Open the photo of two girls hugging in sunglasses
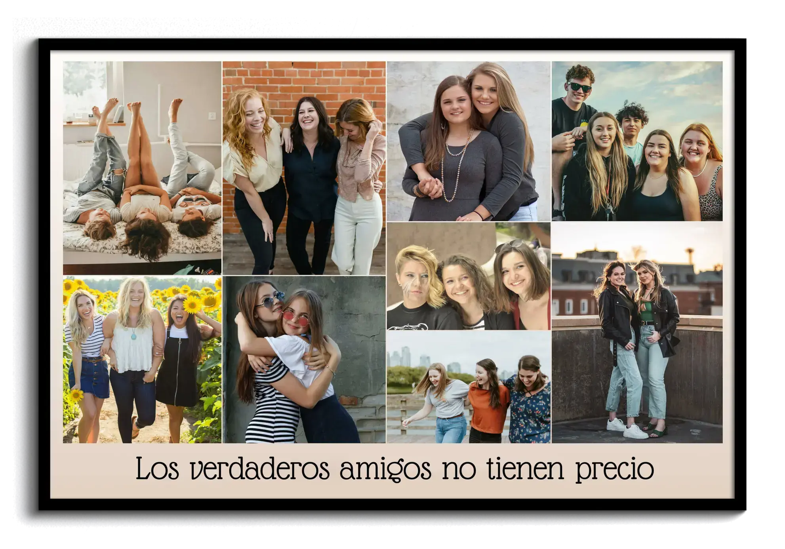This screenshot has height=549, width=785. (304, 359)
